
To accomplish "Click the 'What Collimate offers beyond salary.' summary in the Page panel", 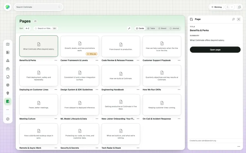I will coord(207,40).
